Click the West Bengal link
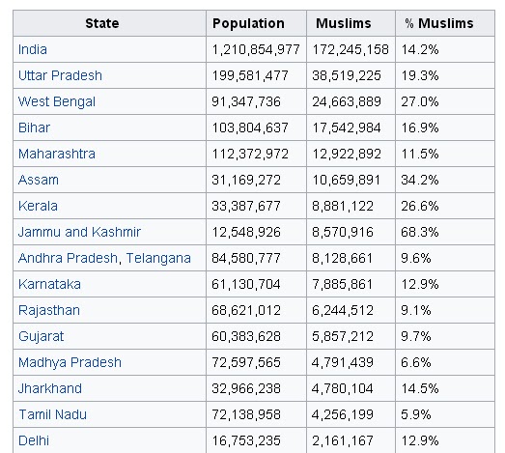This screenshot has width=505, height=453. point(57,101)
